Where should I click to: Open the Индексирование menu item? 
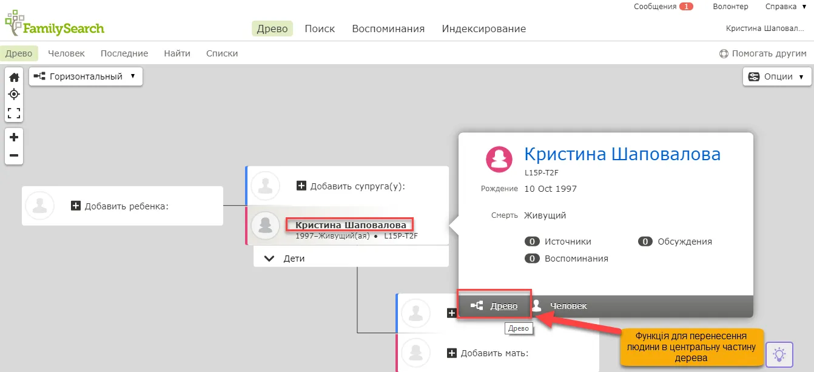click(483, 29)
